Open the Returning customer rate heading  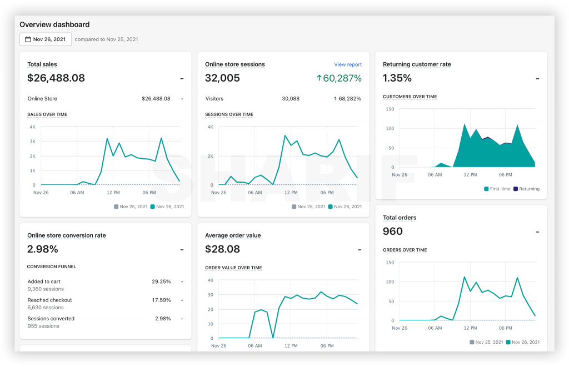417,64
